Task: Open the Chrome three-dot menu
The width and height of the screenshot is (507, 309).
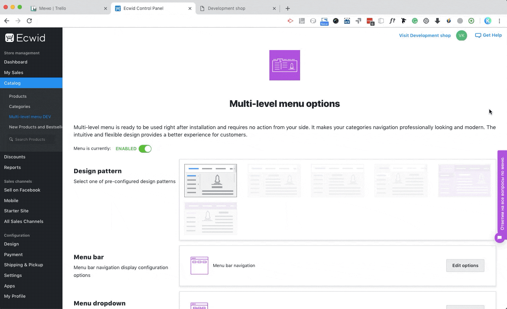Action: pos(499,21)
